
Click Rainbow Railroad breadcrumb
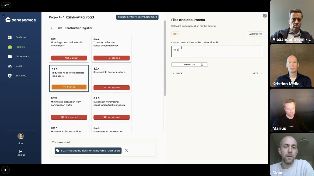click(80, 17)
